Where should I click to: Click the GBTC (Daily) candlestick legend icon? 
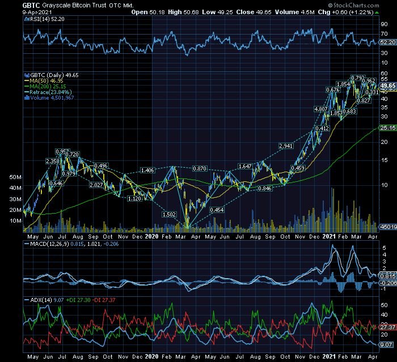click(27, 75)
